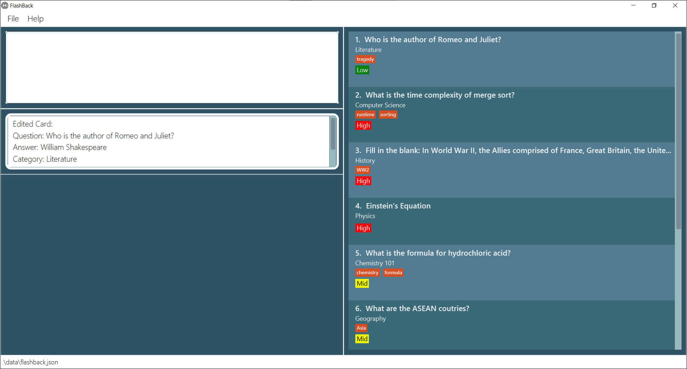687x369 pixels.
Task: Click the yellow 'Mid' badge on hydrochloric acid card
Action: (362, 284)
